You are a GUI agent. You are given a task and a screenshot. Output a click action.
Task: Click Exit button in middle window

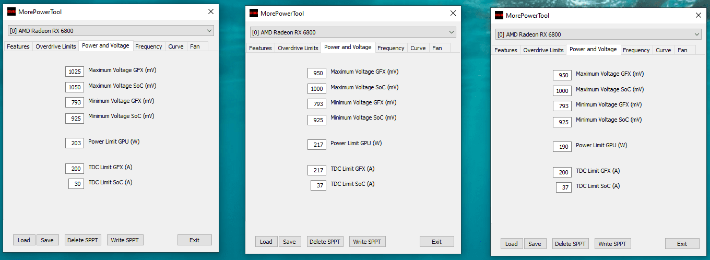click(x=437, y=242)
